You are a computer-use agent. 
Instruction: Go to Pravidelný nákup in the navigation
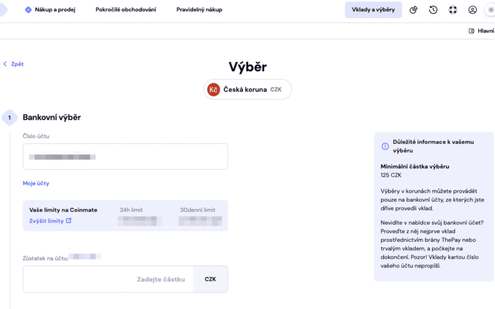[199, 10]
